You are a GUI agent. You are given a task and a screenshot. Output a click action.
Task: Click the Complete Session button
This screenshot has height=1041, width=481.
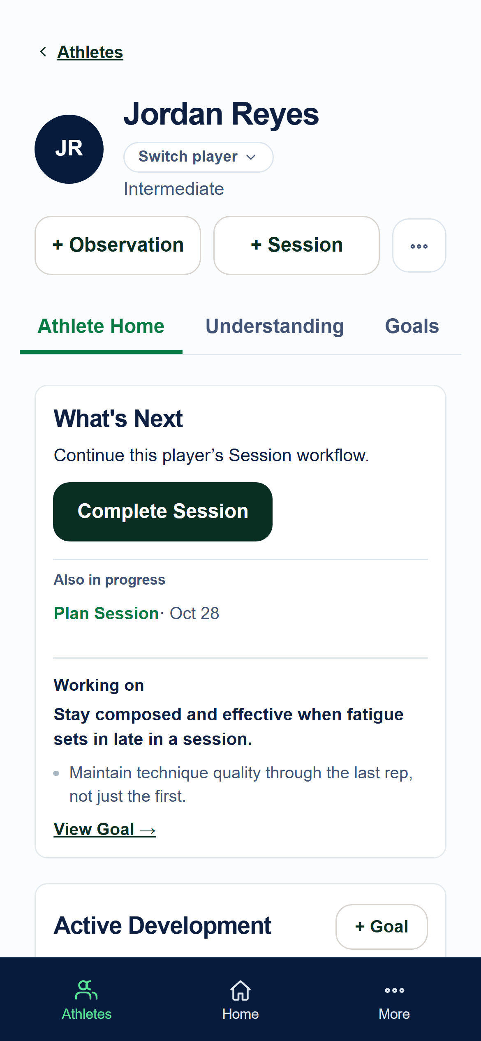(163, 511)
